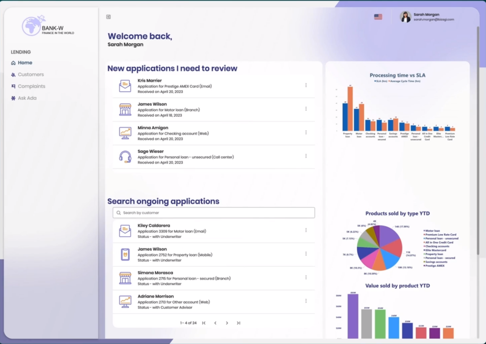The width and height of the screenshot is (486, 344).
Task: Click the Motor loan legend color swatch
Action: [424, 231]
